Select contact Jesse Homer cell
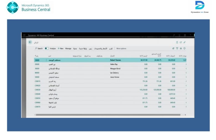Image resolution: width=216 pixels, height=140 pixels. point(115,77)
